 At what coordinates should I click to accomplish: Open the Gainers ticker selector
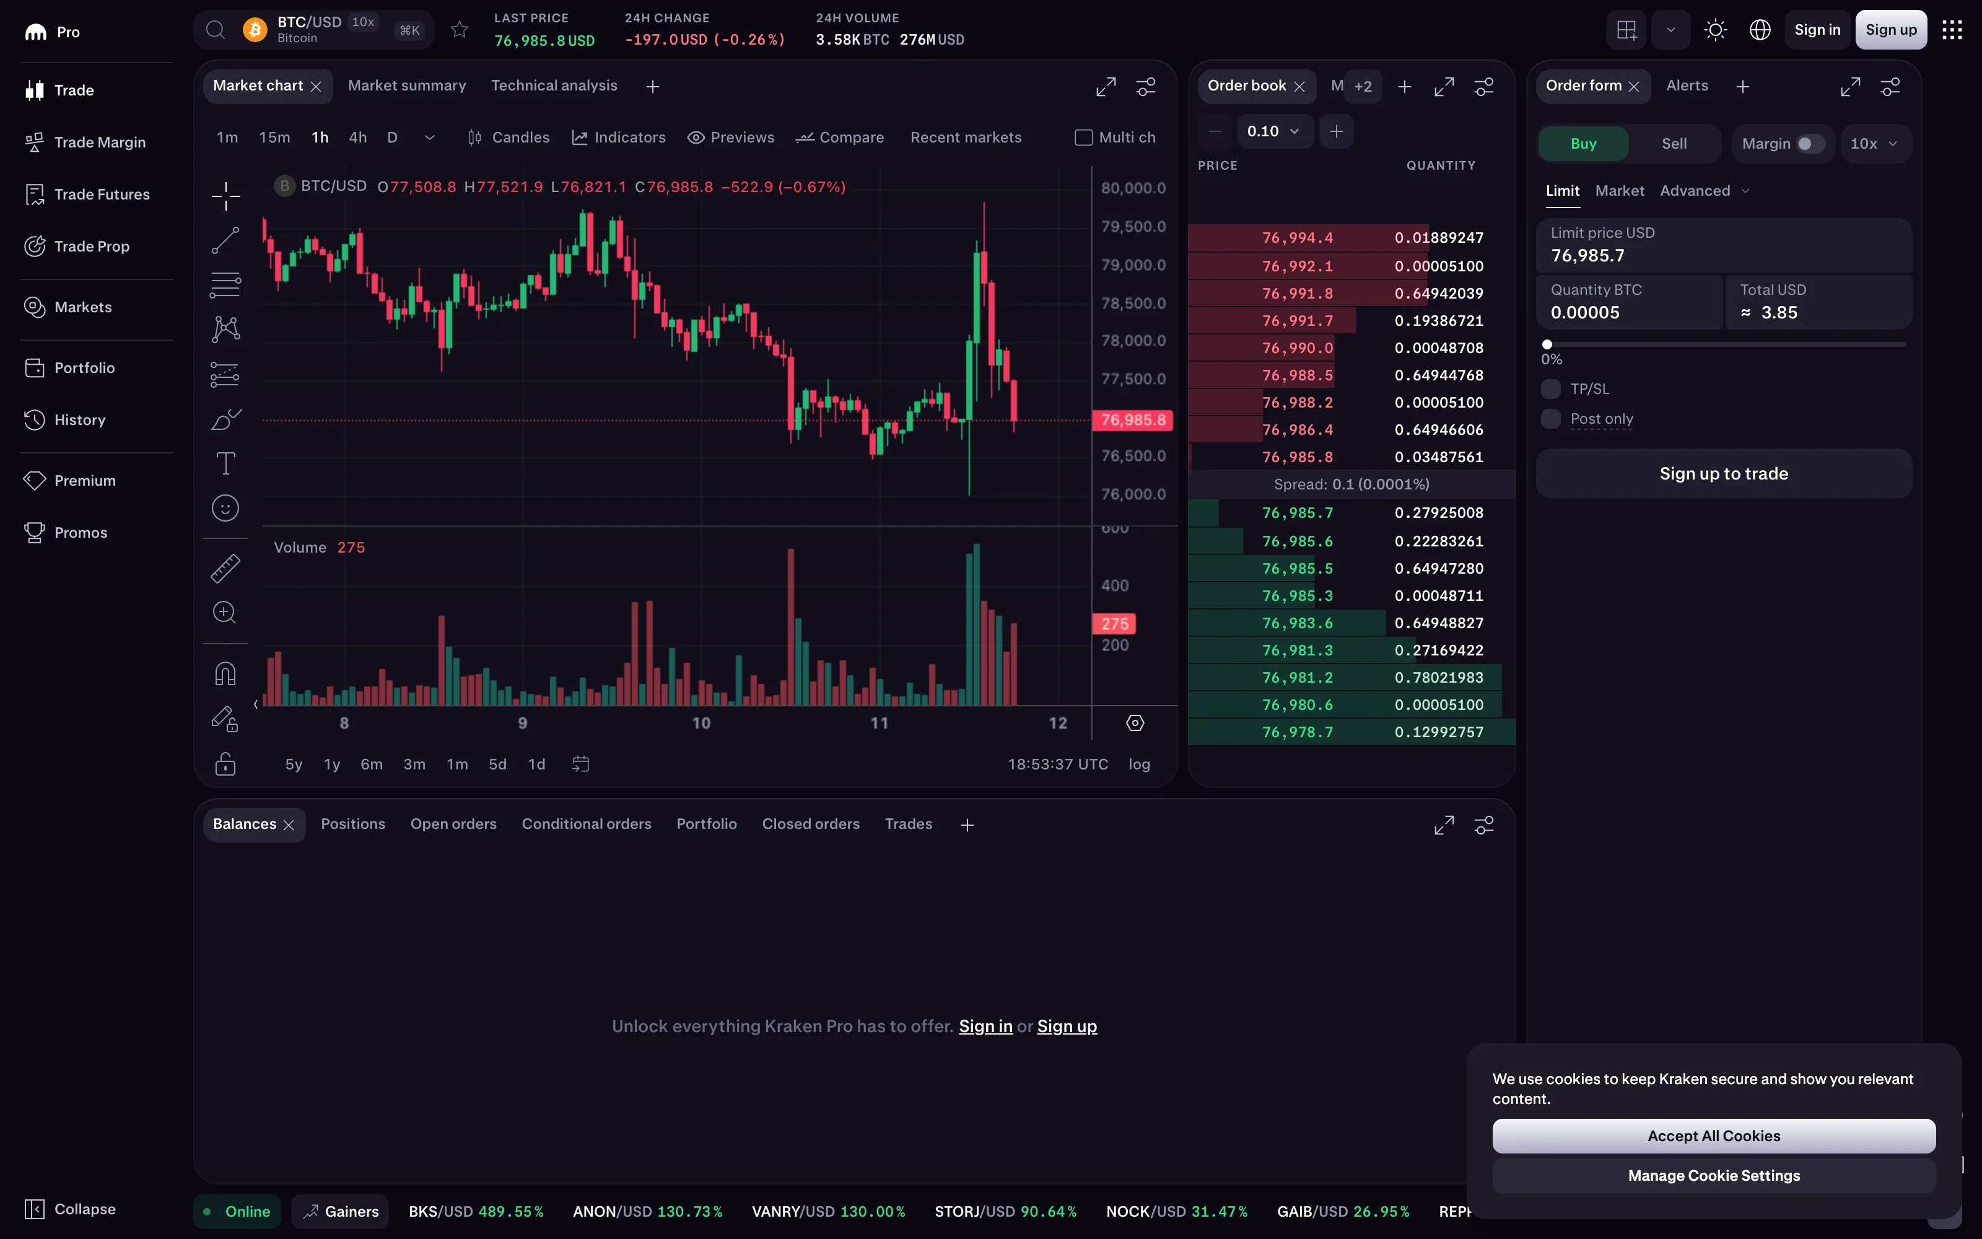tap(340, 1211)
